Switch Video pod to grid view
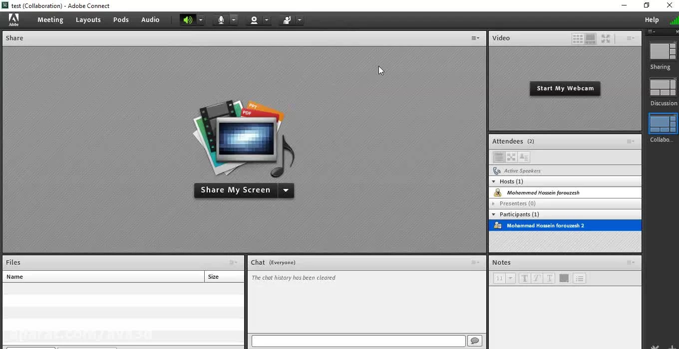 coord(578,38)
